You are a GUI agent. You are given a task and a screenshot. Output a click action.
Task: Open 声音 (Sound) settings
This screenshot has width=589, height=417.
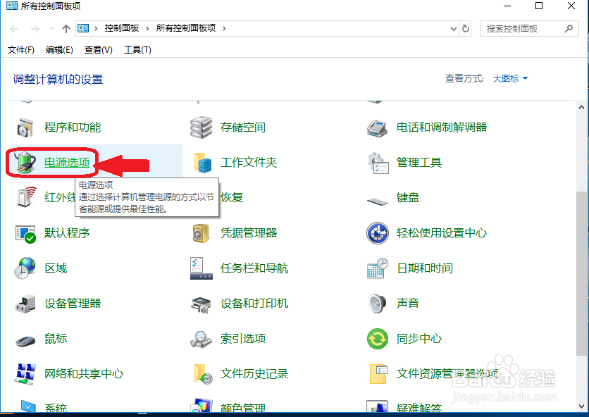pyautogui.click(x=407, y=303)
